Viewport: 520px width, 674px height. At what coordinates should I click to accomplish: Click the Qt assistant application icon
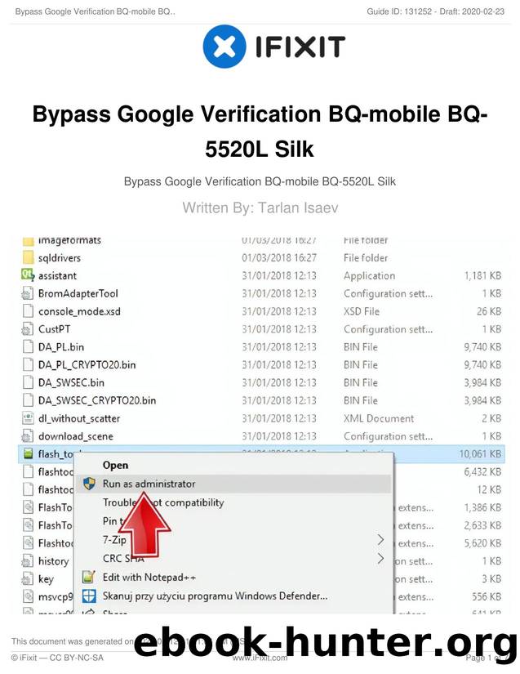point(28,275)
